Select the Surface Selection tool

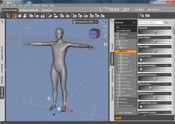click(20, 16)
